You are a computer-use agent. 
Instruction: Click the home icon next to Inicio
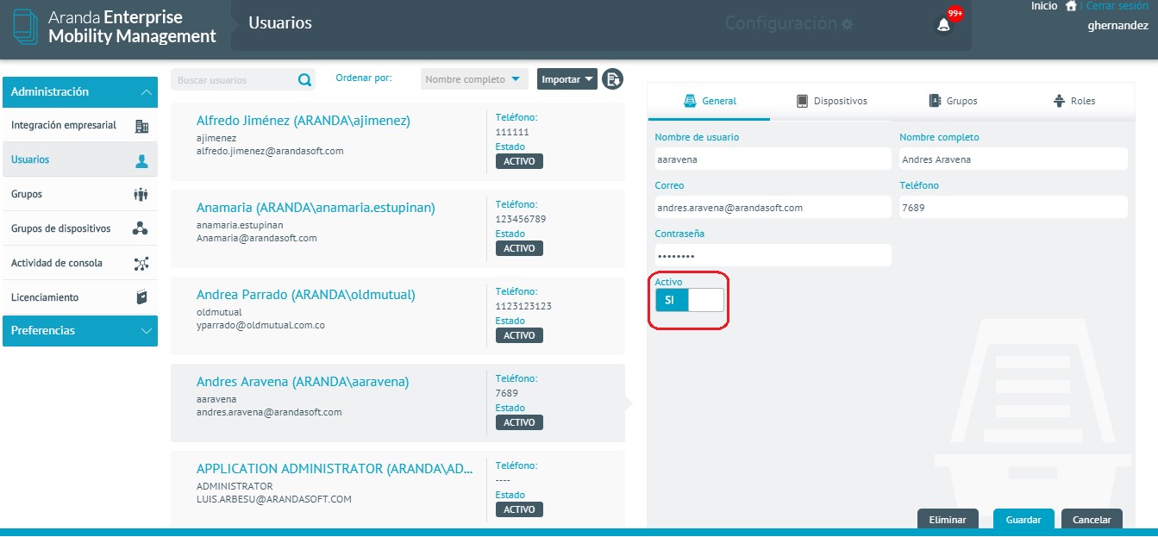1071,6
